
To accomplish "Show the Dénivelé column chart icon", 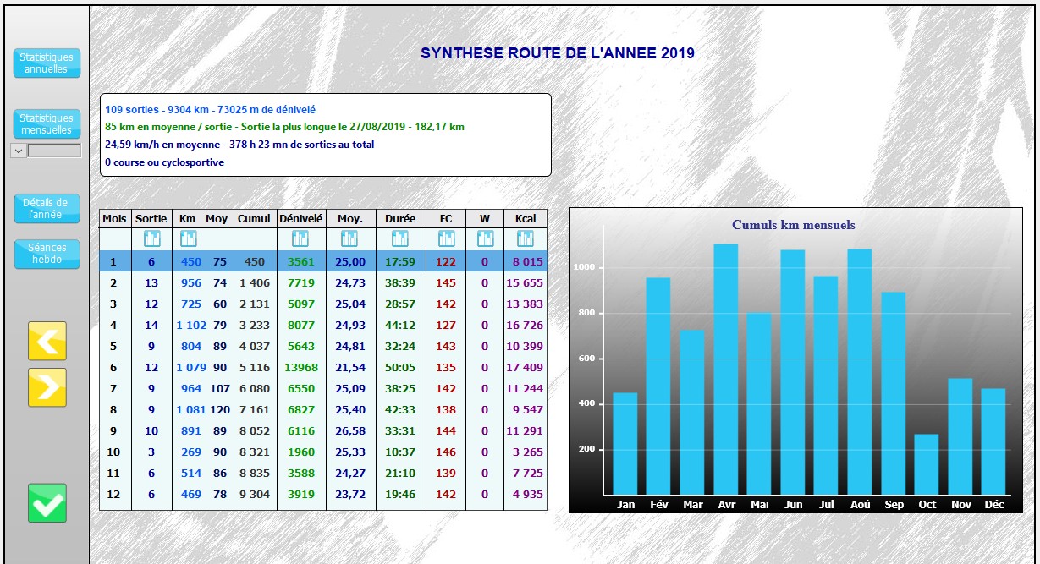I will pos(300,239).
